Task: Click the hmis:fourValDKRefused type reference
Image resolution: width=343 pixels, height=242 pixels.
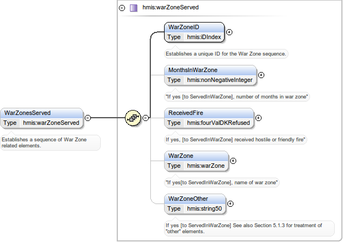Action: click(218, 123)
